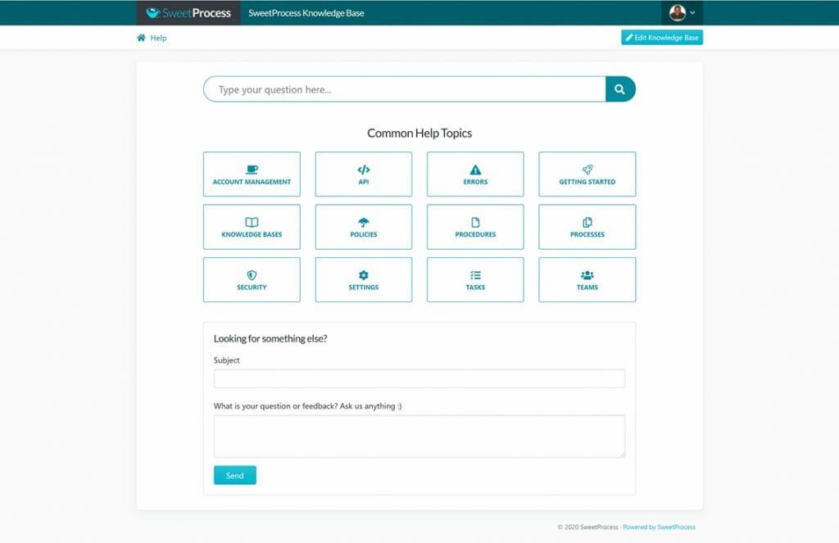Click the SweetProcess logo
The height and width of the screenshot is (543, 839).
click(x=188, y=13)
